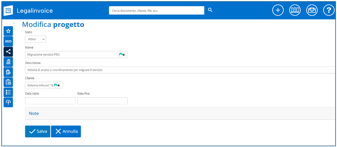This screenshot has height=147, width=337.
Task: Expand the sidebar with the small arrow
Action: pos(14,23)
